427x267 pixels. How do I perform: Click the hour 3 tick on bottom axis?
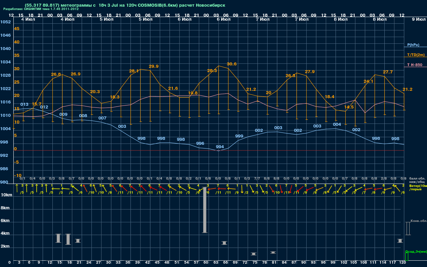pos(19,263)
